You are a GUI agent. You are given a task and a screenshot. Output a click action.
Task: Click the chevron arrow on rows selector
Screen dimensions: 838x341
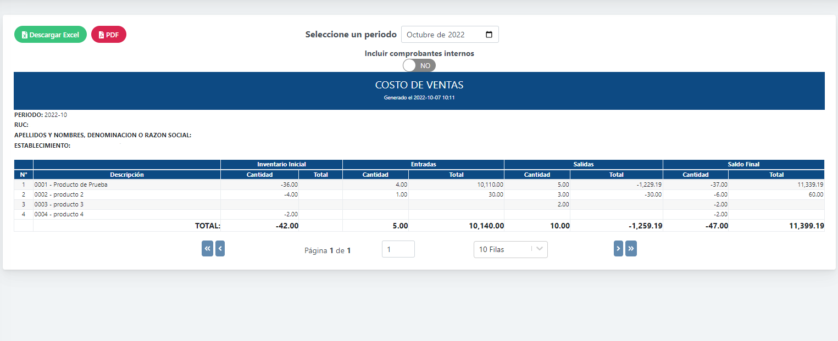(x=540, y=249)
